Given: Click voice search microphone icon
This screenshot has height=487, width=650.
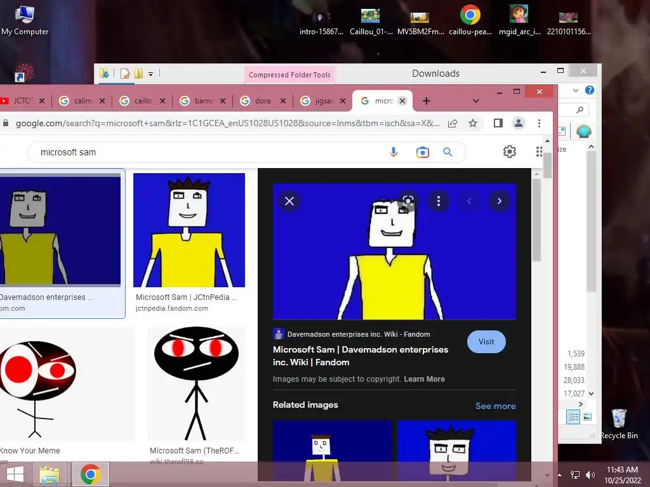Looking at the screenshot, I should (x=394, y=152).
